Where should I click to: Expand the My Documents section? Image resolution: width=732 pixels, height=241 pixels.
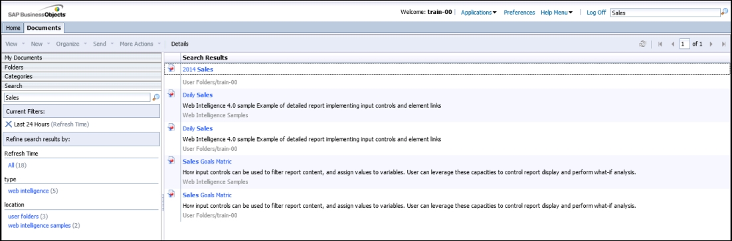click(81, 58)
